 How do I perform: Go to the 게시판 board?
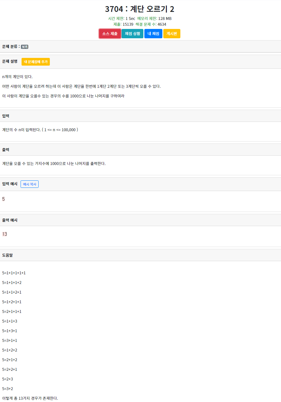point(172,34)
